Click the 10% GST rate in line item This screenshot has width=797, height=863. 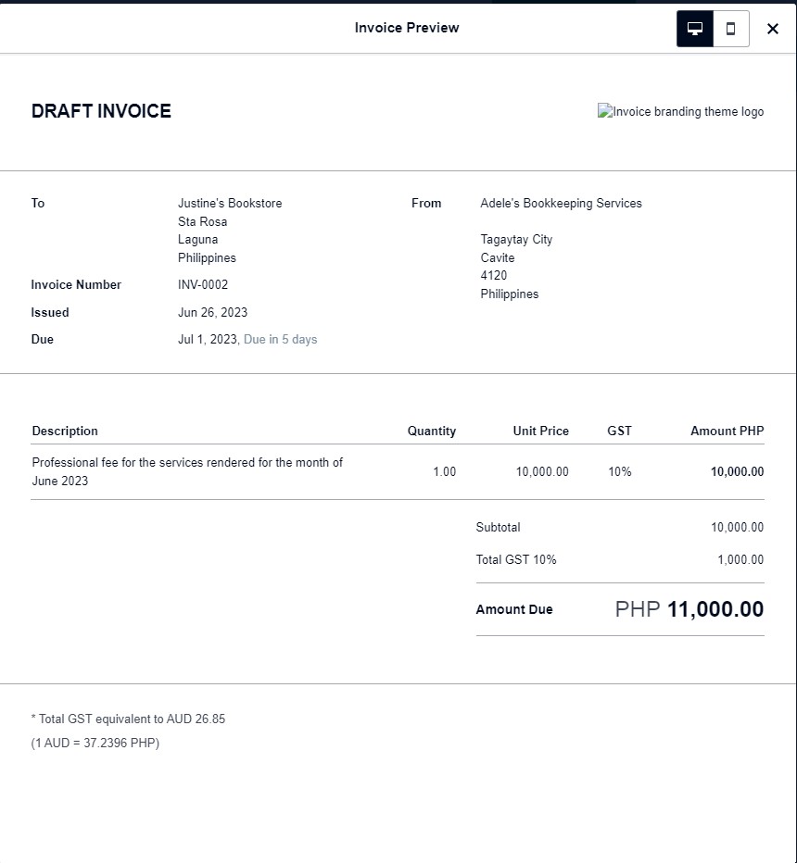pos(619,472)
